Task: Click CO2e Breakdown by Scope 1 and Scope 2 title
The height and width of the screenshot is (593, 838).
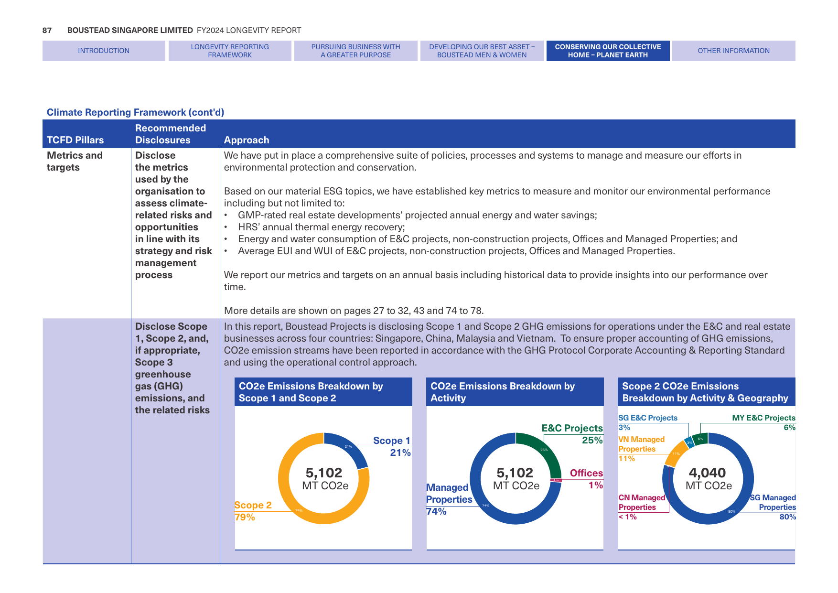Action: pos(311,392)
